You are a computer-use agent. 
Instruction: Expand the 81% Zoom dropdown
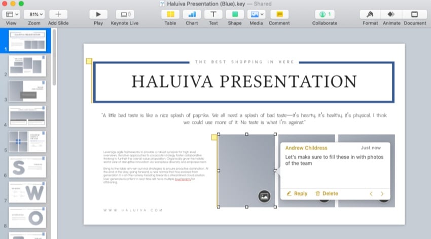click(x=34, y=14)
